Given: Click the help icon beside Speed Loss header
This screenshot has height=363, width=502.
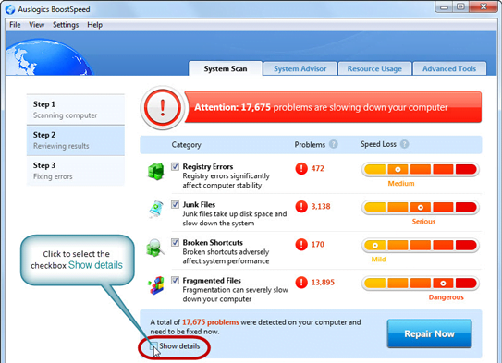Looking at the screenshot, I should pos(404,144).
